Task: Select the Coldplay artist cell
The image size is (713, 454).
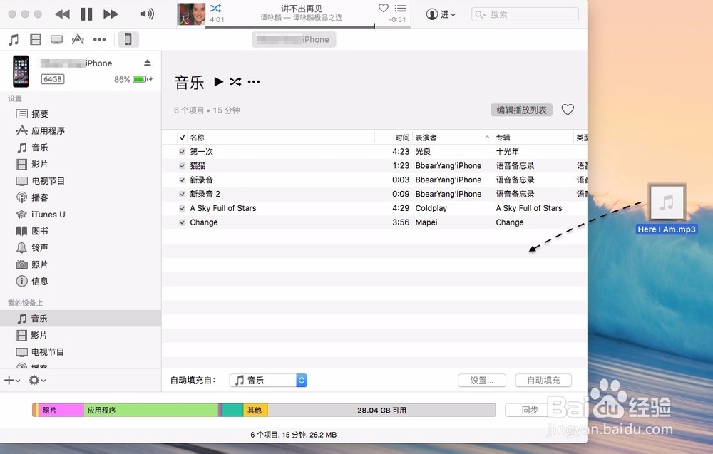Action: 431,208
